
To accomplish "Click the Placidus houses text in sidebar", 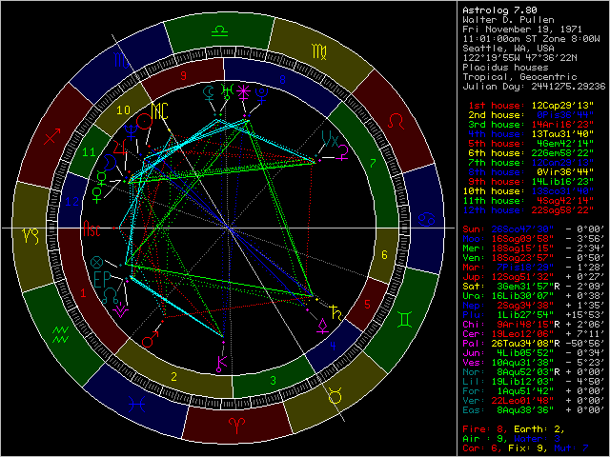I will [x=504, y=66].
